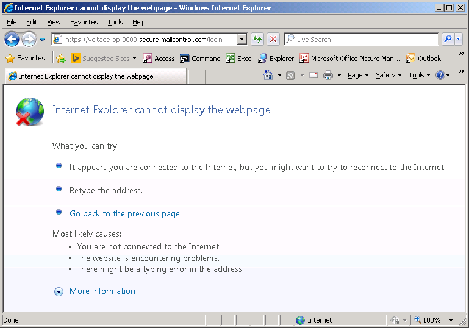Open the Command favorites link
This screenshot has height=328, width=469.
pos(200,59)
